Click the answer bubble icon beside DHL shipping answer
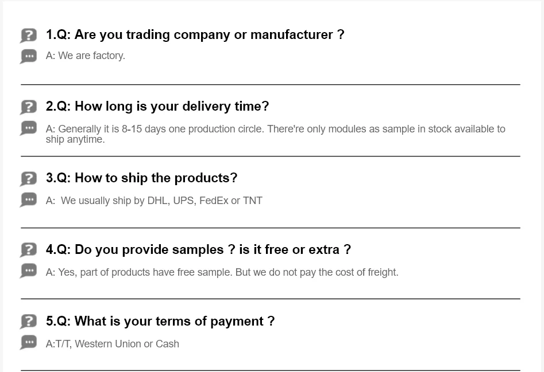 click(28, 199)
